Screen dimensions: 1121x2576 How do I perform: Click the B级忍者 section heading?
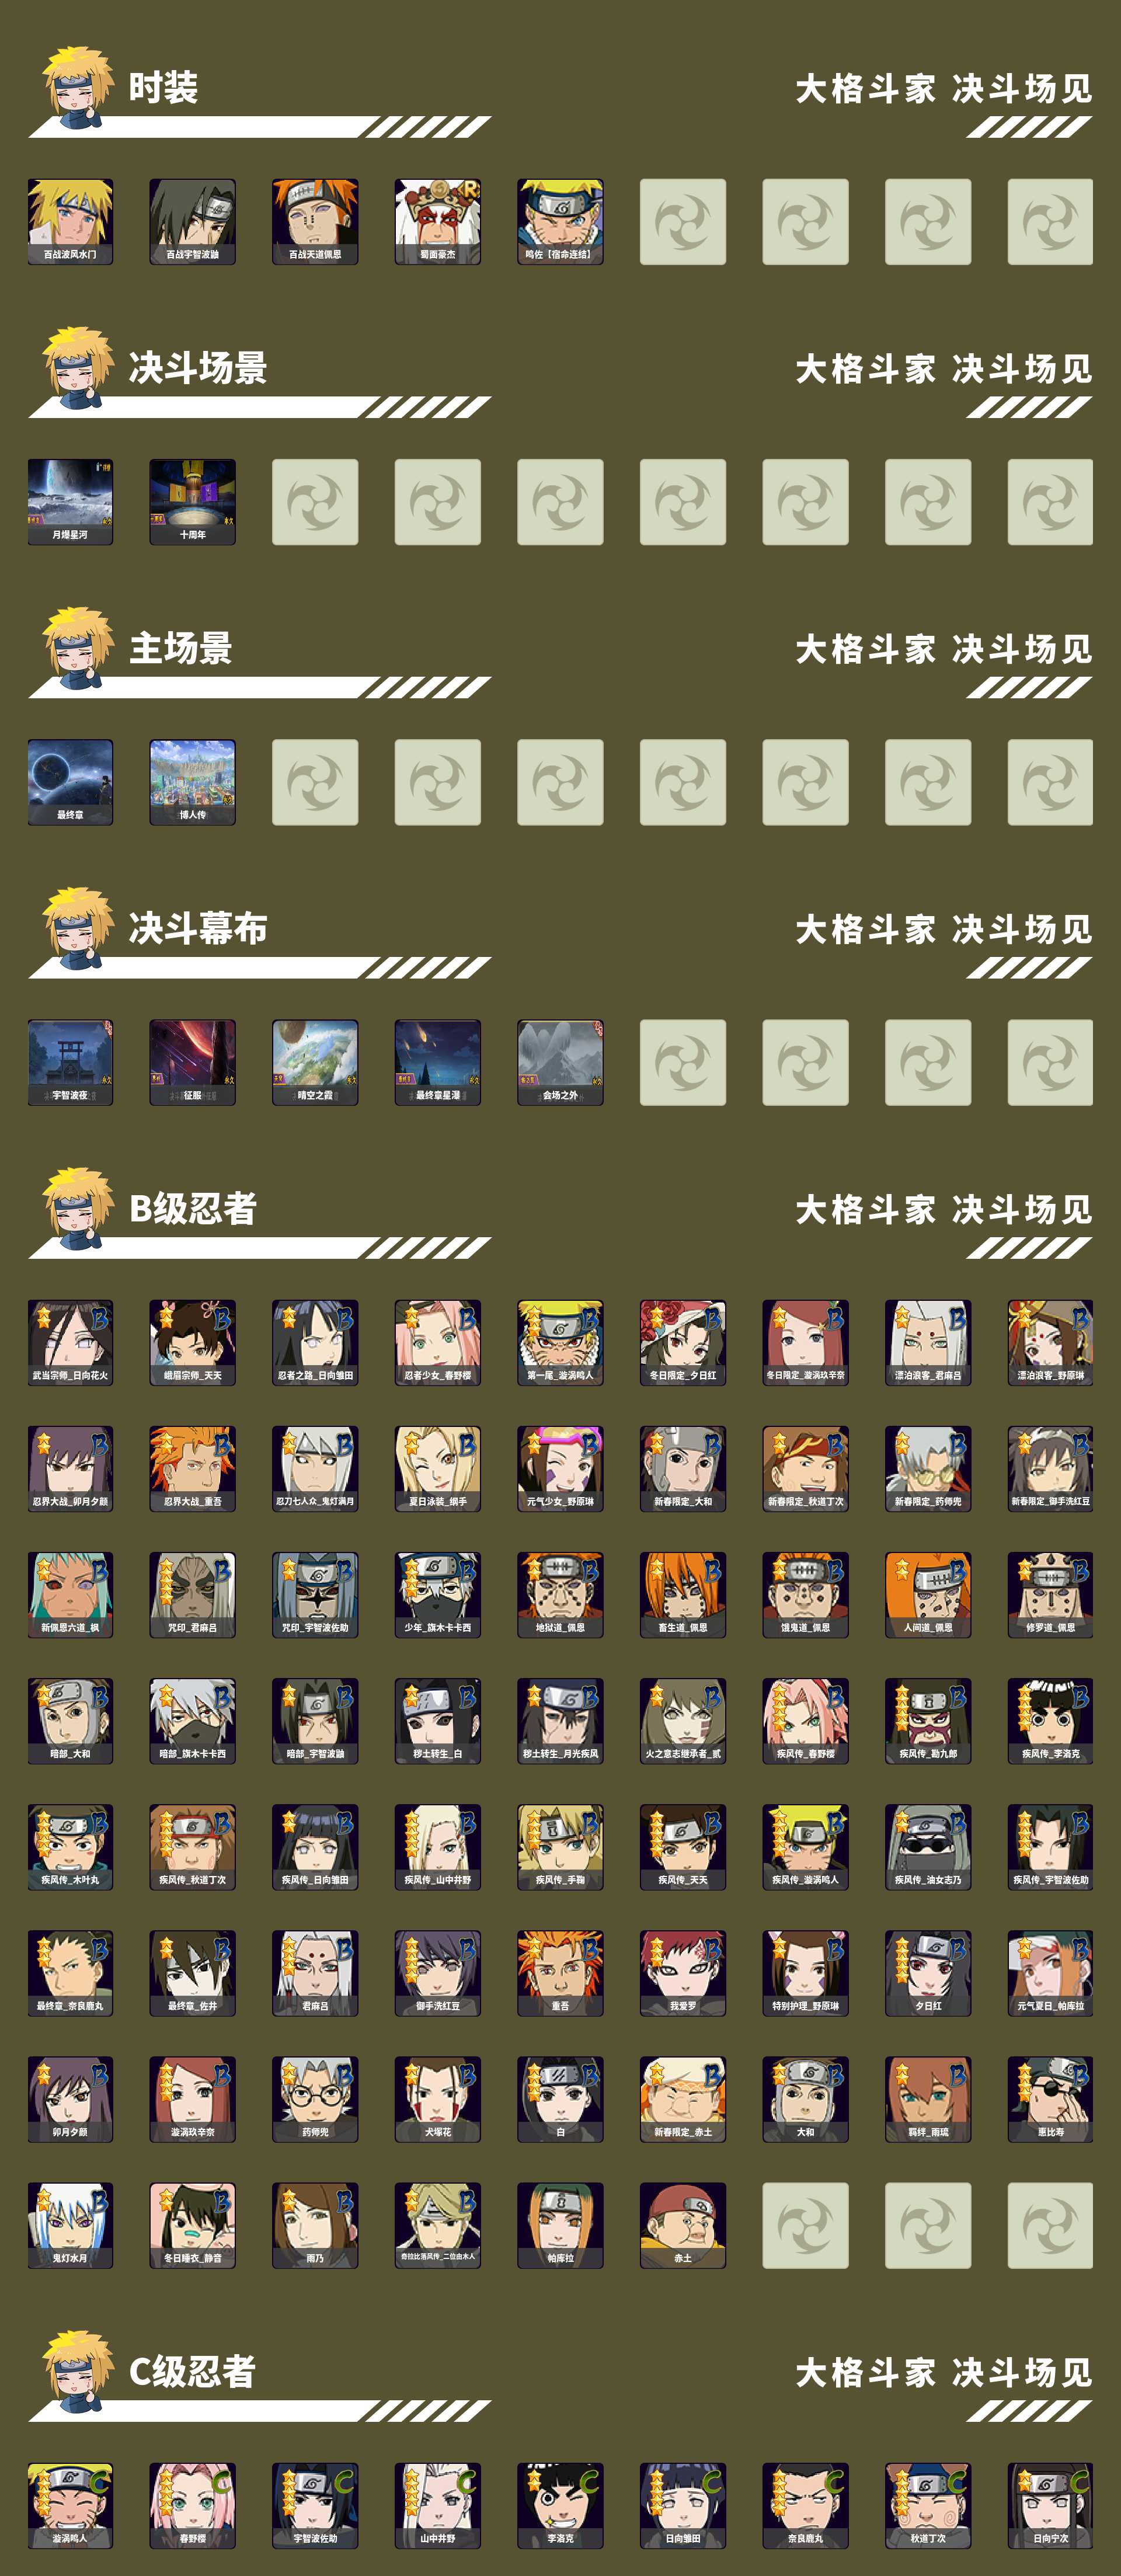(193, 1208)
